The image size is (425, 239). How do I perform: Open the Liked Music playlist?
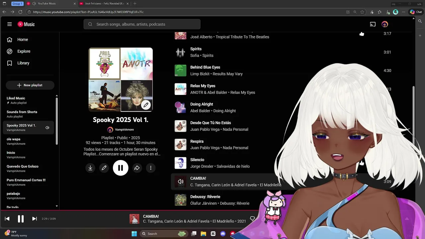(16, 98)
